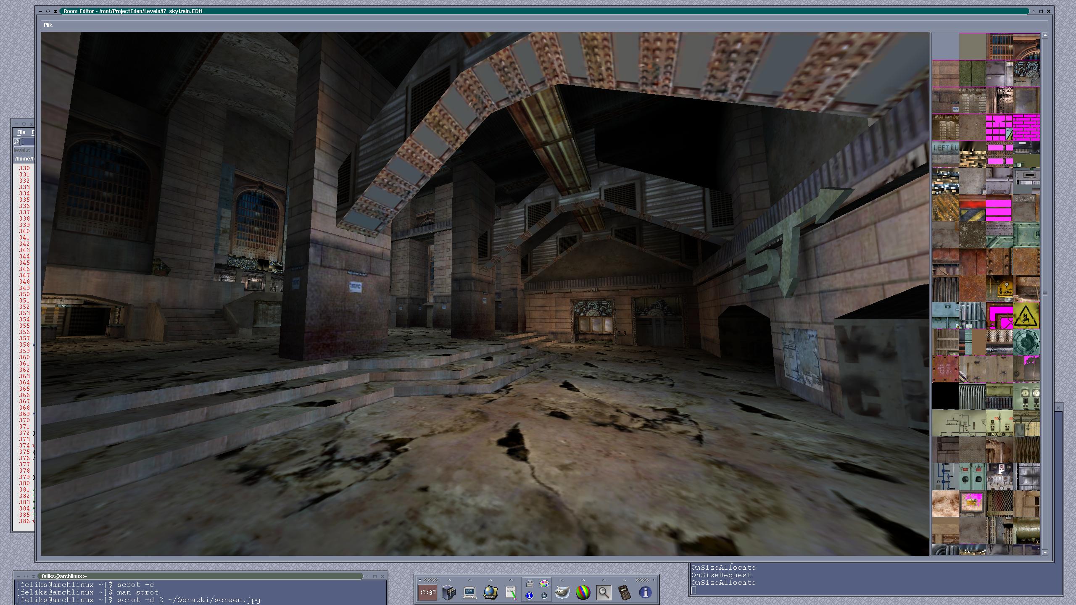The image size is (1076, 605).
Task: Pick the twin gauge control panel texture
Action: [x=1026, y=396]
